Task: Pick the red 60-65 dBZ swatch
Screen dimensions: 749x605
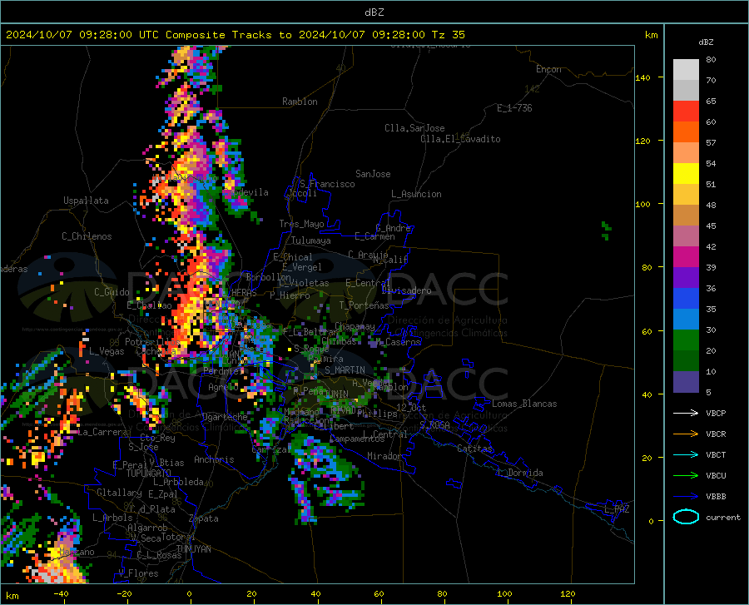Action: point(686,112)
